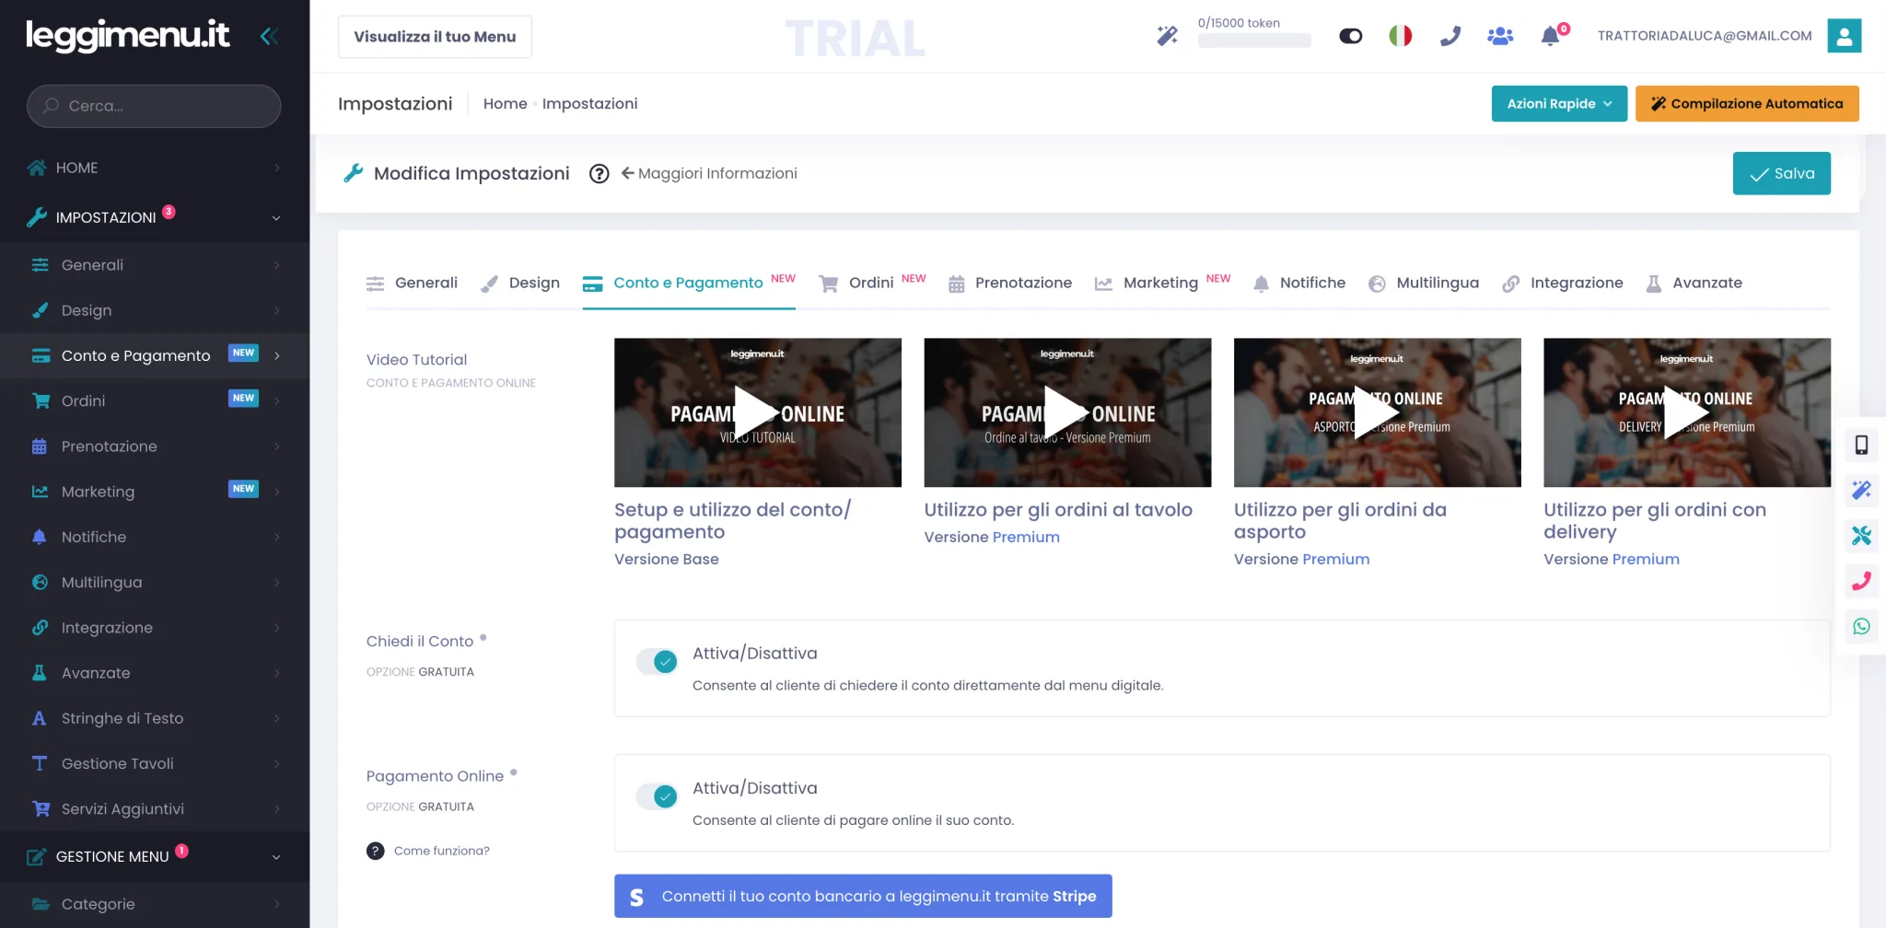Image resolution: width=1886 pixels, height=928 pixels.
Task: Click the leggimenu.it logo
Action: [x=128, y=36]
